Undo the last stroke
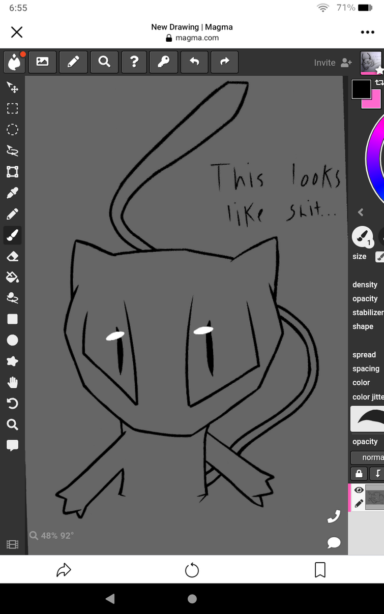The image size is (384, 614). (194, 62)
